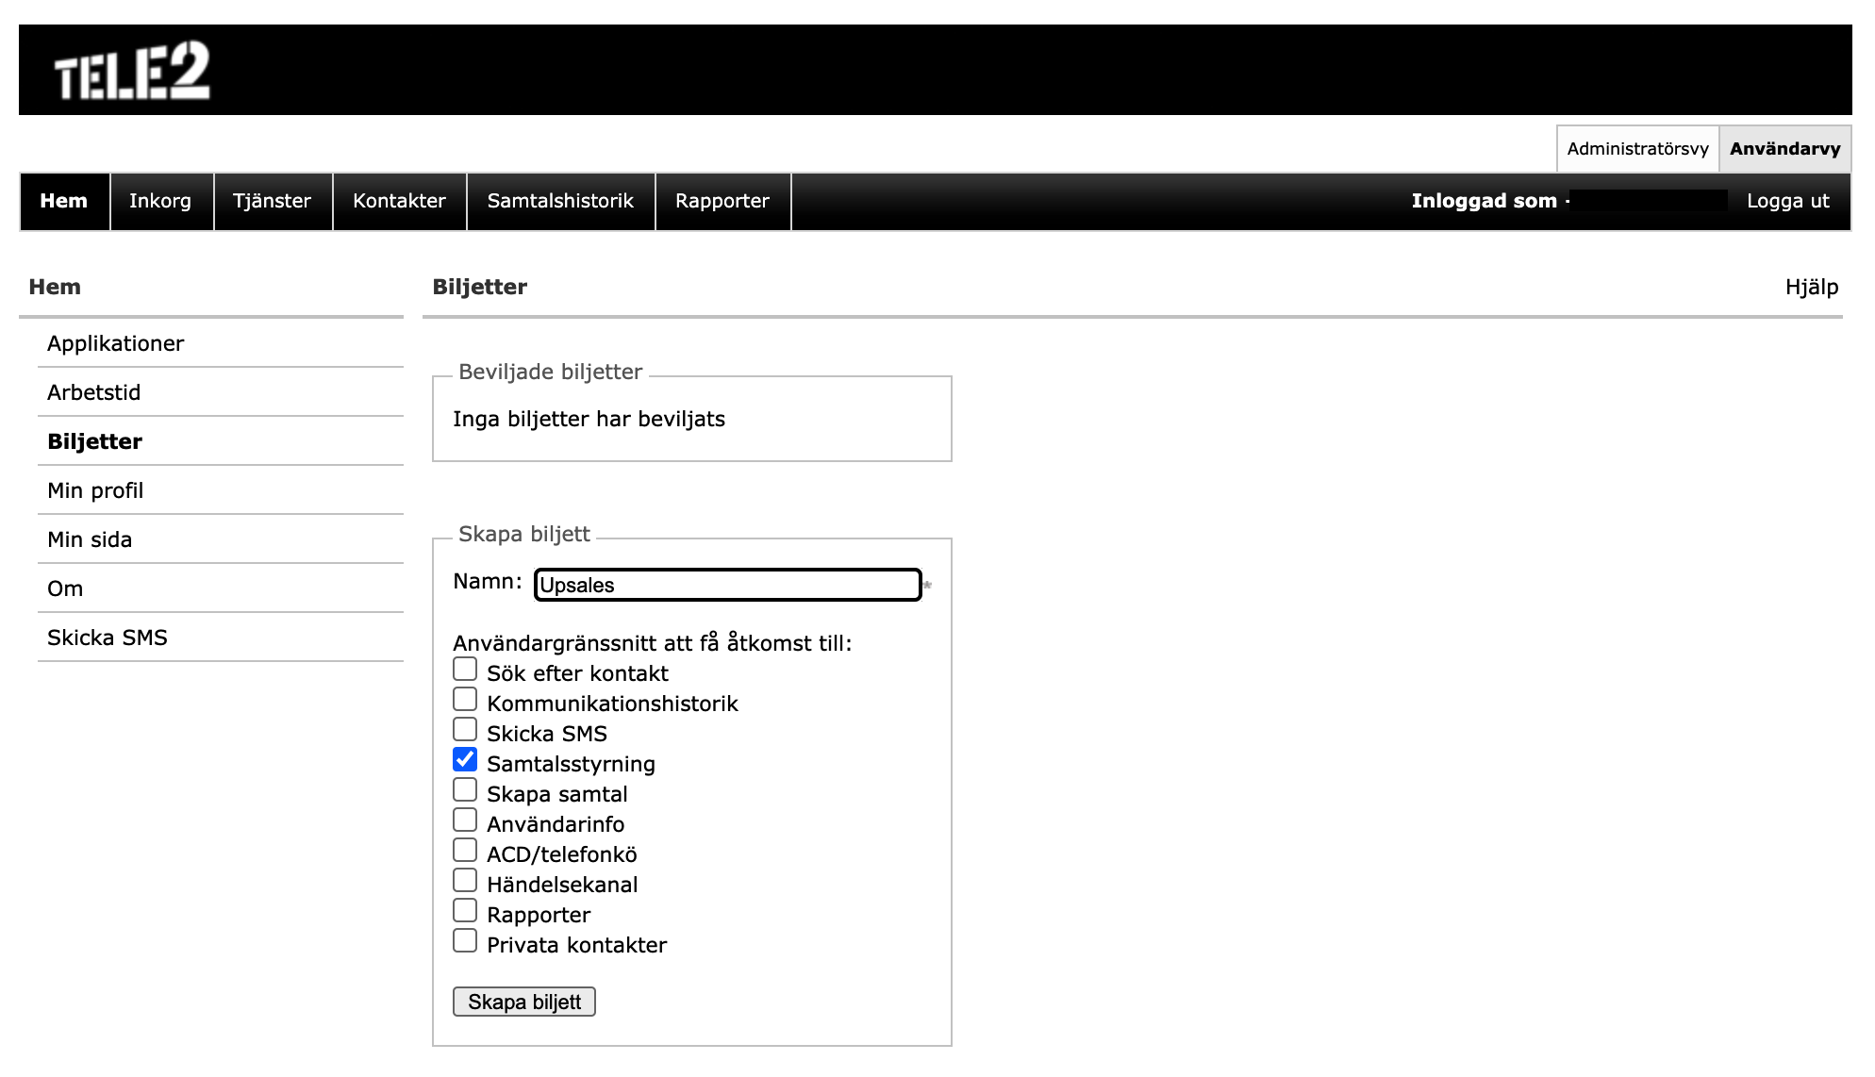1875x1077 pixels.
Task: Go to Arbetstid in the sidebar
Action: [221, 392]
